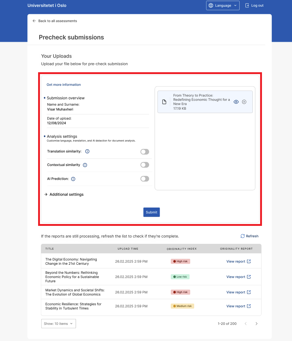Click info icon next to Contextual similarity
292x341 pixels.
(x=85, y=165)
